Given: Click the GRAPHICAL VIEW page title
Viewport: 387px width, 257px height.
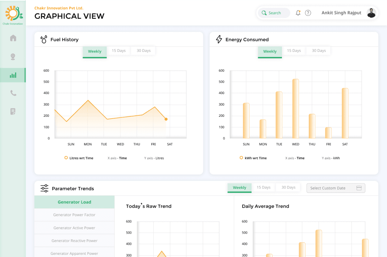Looking at the screenshot, I should (x=69, y=16).
